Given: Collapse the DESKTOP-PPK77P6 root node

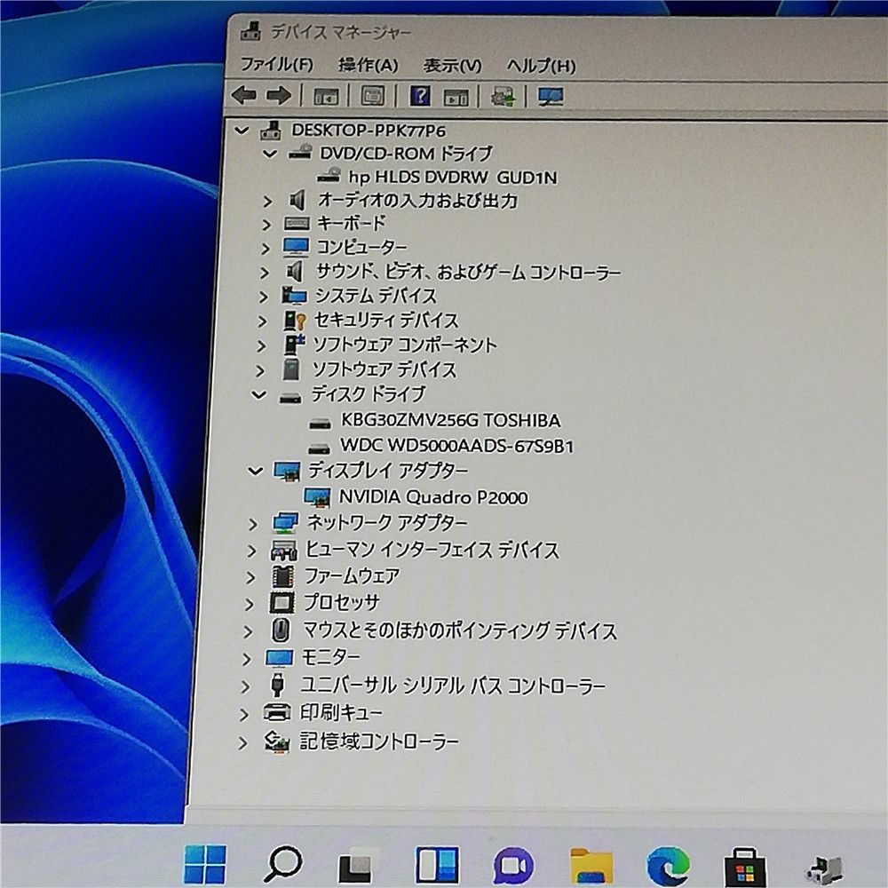Looking at the screenshot, I should point(242,131).
